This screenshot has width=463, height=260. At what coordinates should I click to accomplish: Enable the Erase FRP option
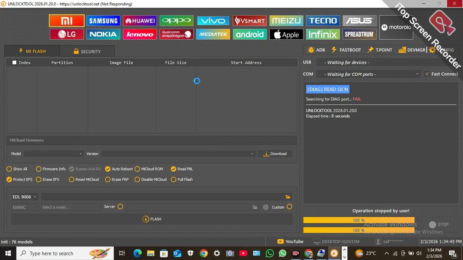[x=117, y=179]
